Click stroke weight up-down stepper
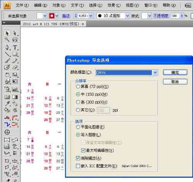This screenshot has height=182, width=193. (76, 16)
